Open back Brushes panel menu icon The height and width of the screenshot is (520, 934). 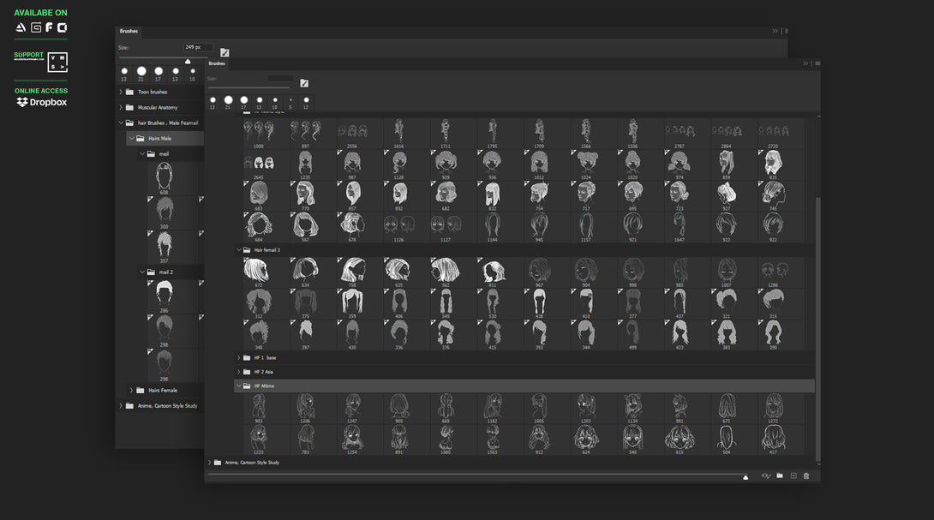pyautogui.click(x=787, y=31)
